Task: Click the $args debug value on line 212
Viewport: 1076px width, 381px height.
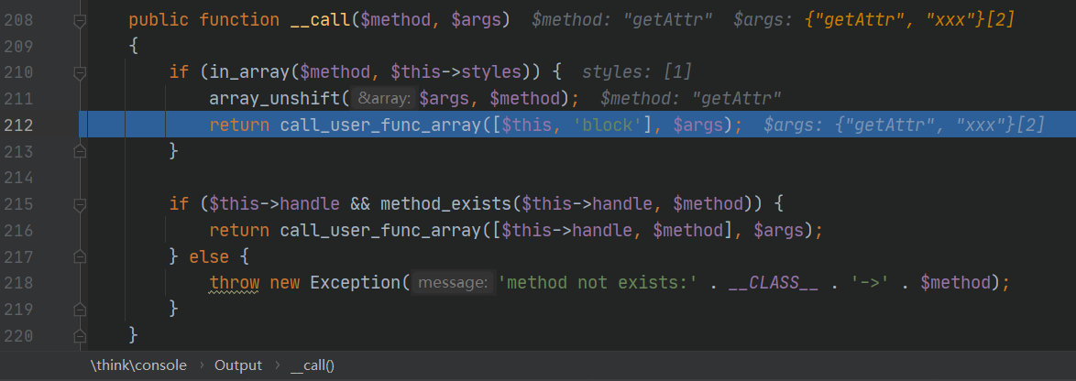Action: pos(904,125)
